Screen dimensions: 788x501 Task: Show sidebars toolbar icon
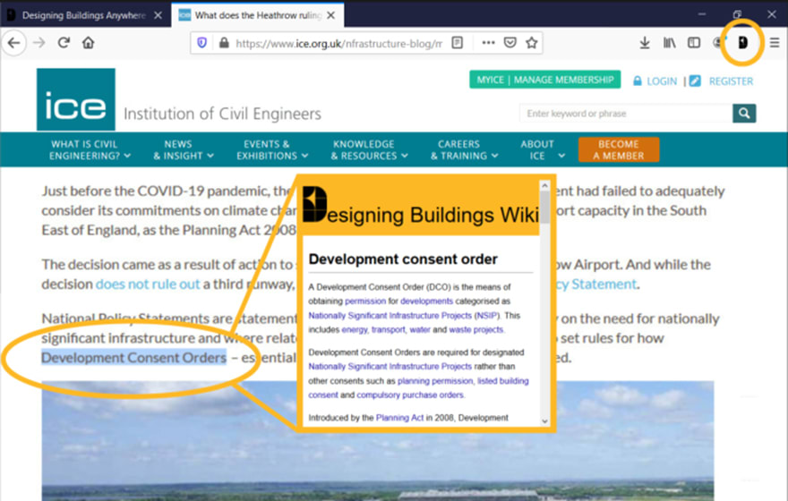click(694, 43)
